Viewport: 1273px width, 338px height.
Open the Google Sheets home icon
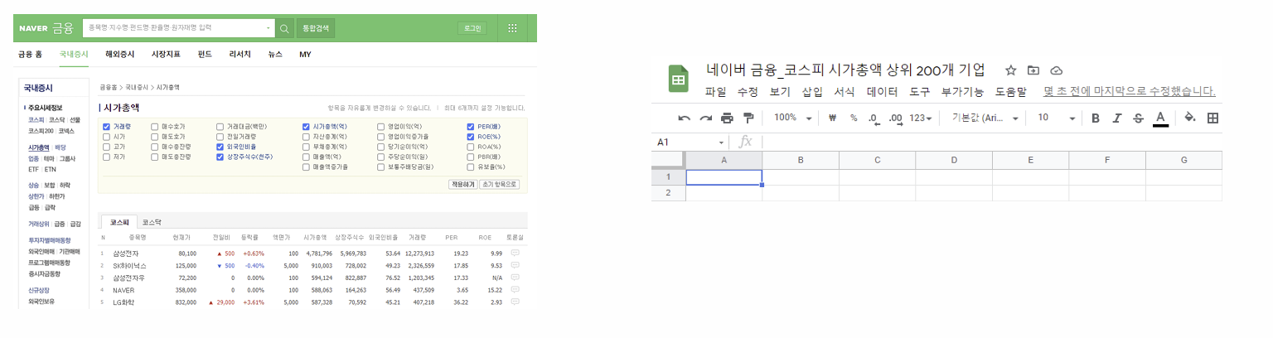[679, 80]
